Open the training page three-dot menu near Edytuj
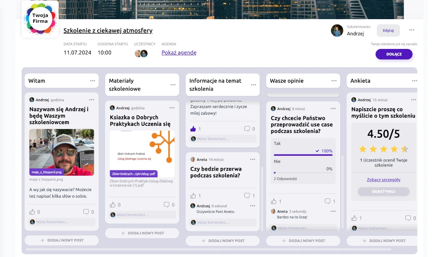Image resolution: width=442 pixels, height=257 pixels. tap(412, 30)
